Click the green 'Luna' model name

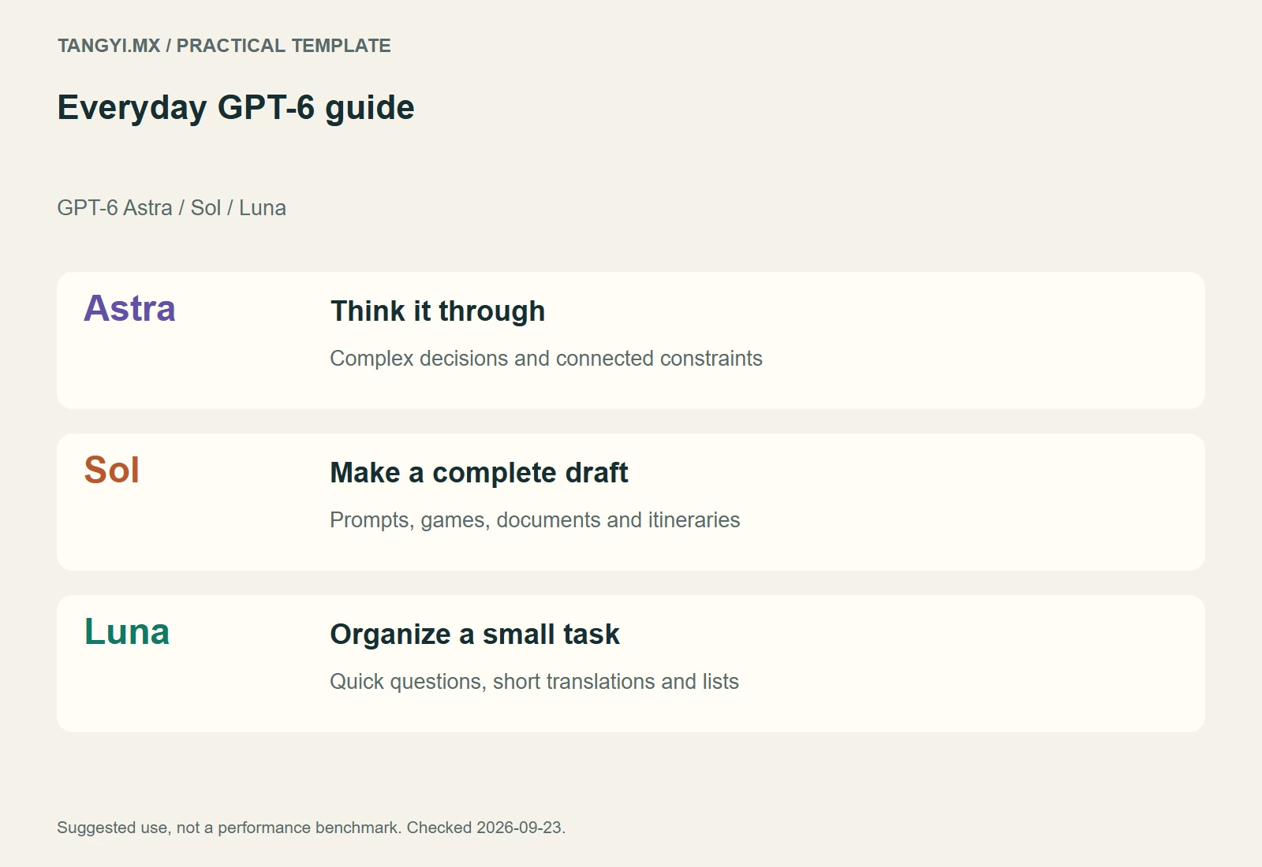(x=127, y=632)
